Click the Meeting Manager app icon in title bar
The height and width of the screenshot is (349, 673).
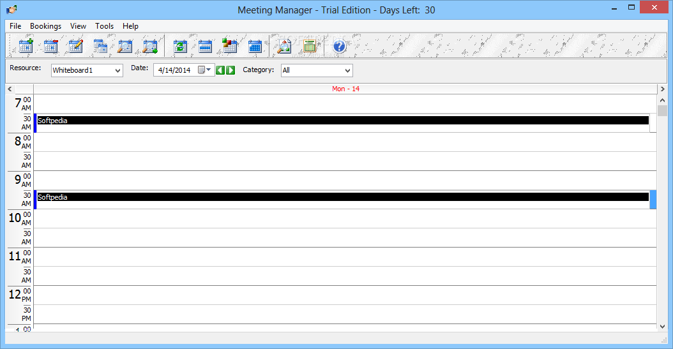[11, 10]
